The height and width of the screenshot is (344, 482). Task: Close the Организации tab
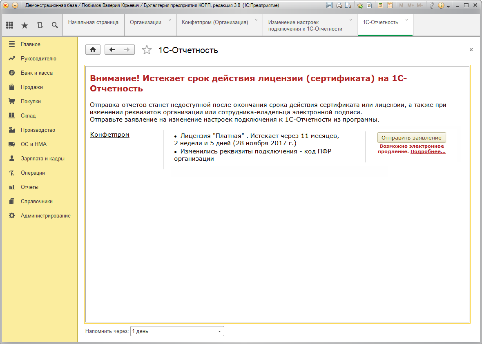click(x=170, y=20)
